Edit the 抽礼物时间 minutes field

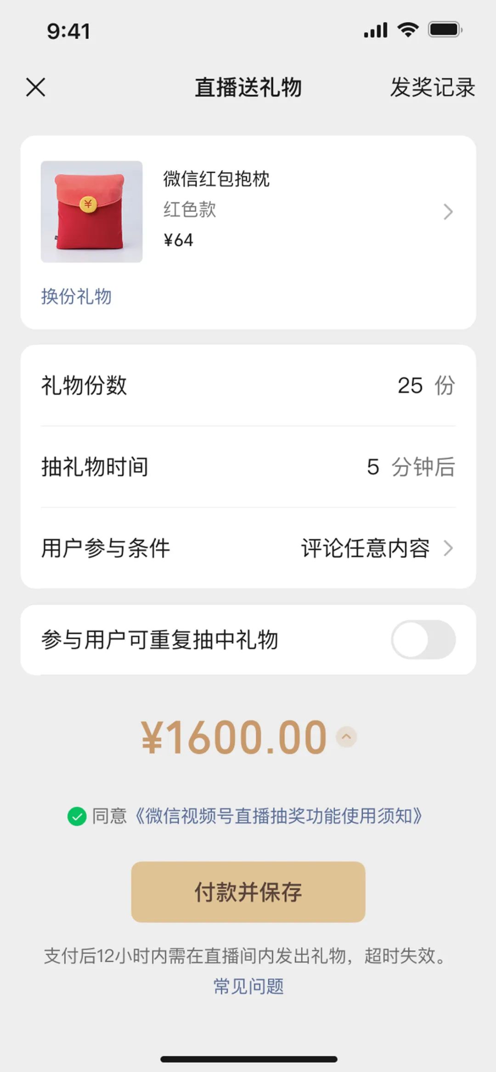point(373,467)
